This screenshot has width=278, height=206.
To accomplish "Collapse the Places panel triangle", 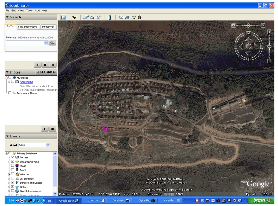I will [x=7, y=72].
